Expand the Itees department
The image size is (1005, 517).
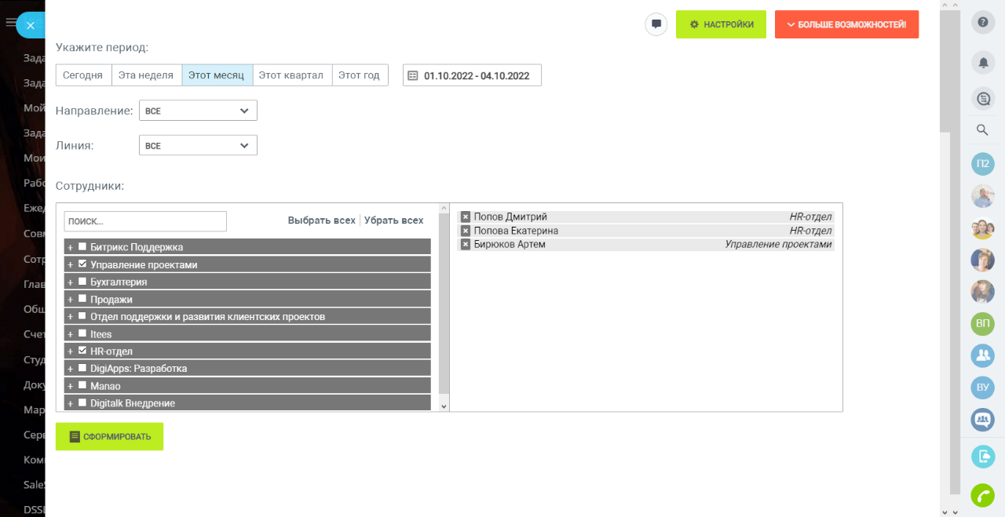[70, 334]
